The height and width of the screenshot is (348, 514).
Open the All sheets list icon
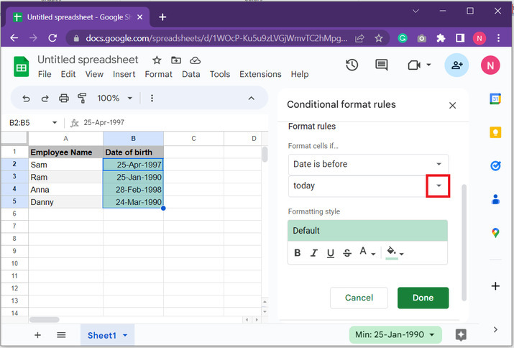(x=61, y=335)
